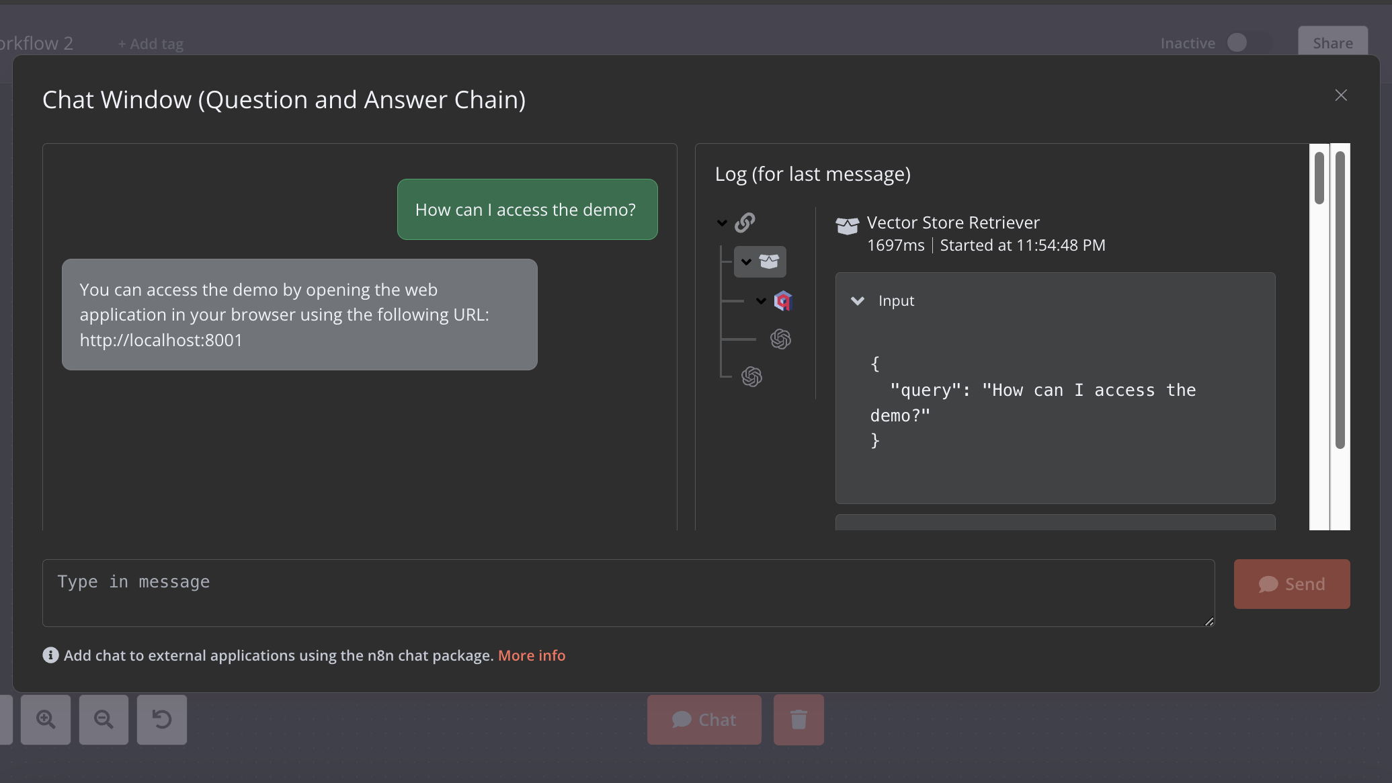Click the first OpenAI GPT node icon

pyautogui.click(x=781, y=339)
